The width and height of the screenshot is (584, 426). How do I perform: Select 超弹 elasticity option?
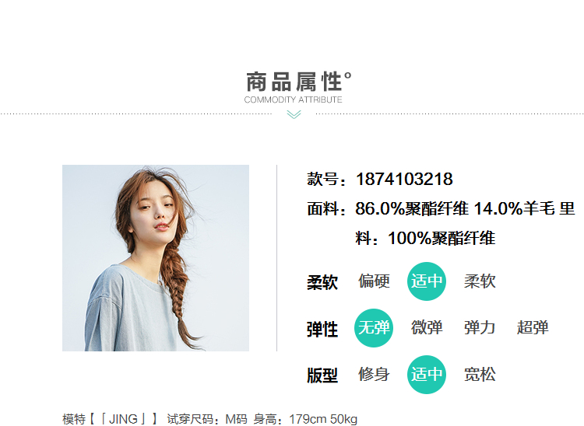tap(533, 328)
